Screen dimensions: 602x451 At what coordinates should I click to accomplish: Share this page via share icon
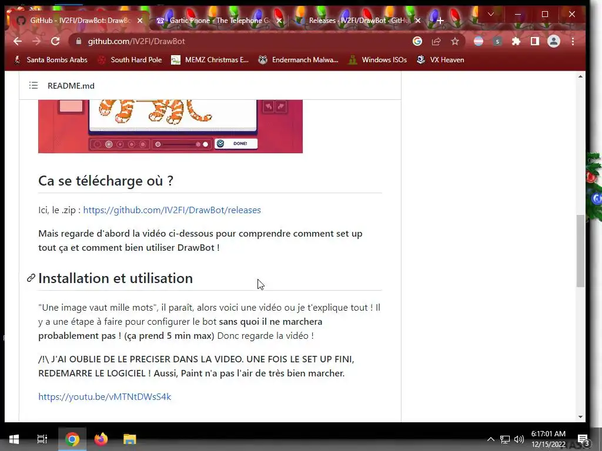tap(436, 42)
